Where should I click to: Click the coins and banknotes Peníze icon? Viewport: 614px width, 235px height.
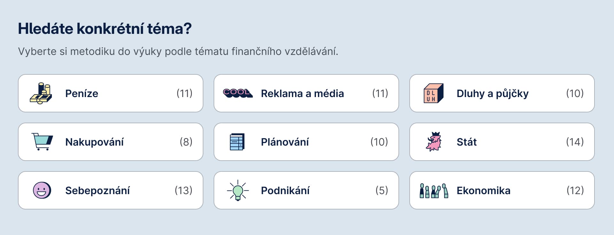point(41,93)
